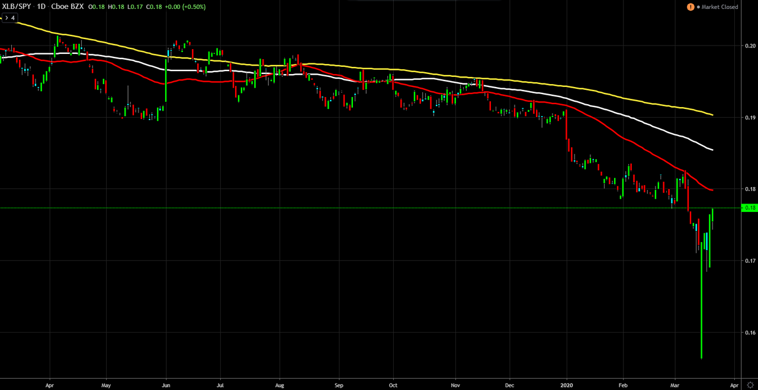Click the green 0.18 last price label
This screenshot has width=758, height=390.
(750, 208)
